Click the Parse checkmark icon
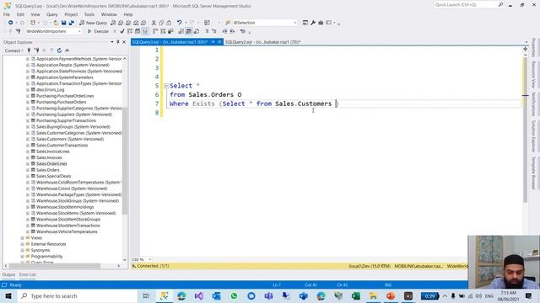 122,31
